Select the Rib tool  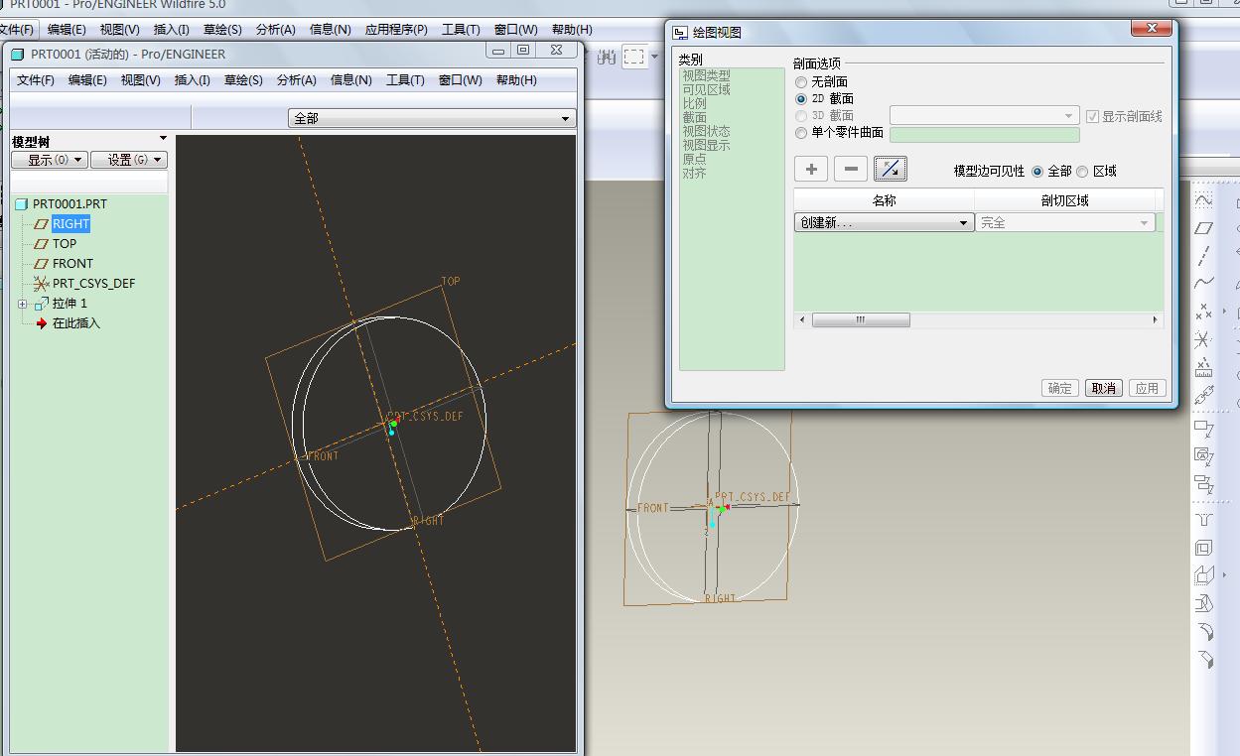(x=1203, y=575)
